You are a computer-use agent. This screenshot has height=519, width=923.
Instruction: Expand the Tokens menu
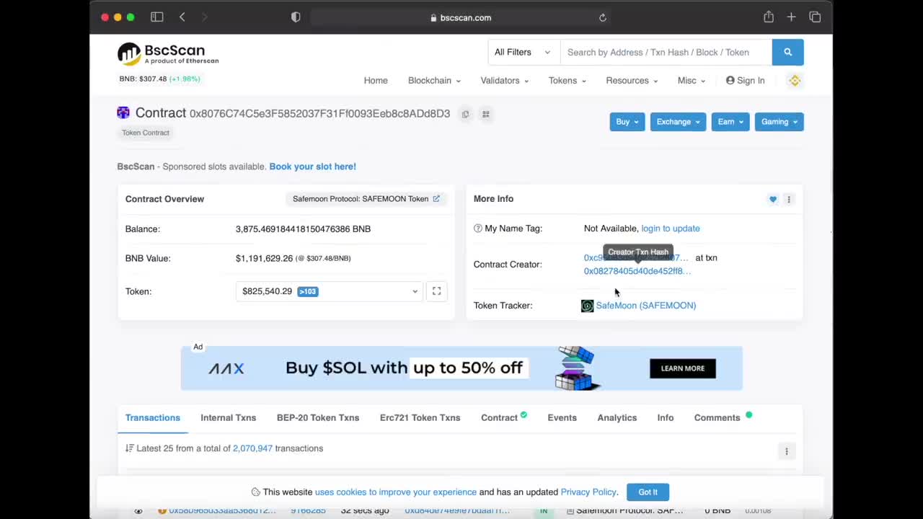click(x=568, y=81)
